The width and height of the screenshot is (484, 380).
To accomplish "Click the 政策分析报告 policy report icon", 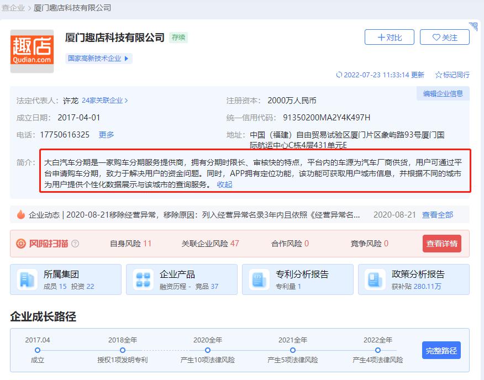I will click(375, 279).
